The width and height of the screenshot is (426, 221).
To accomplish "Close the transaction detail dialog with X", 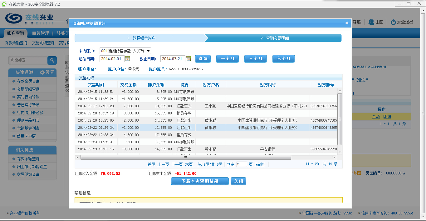I will tap(347, 23).
